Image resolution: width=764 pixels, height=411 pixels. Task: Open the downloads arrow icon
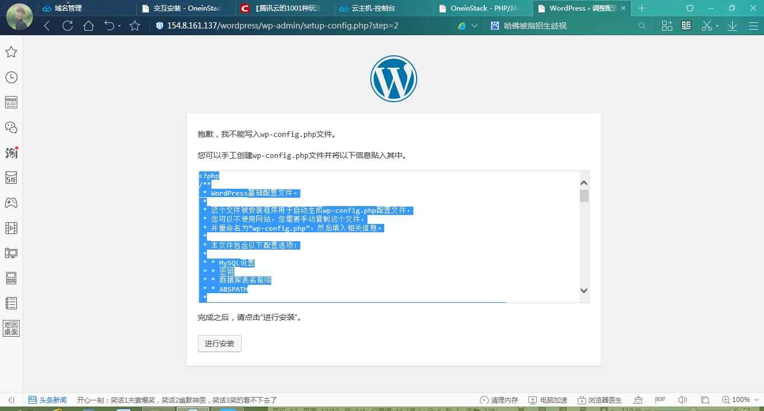point(732,26)
